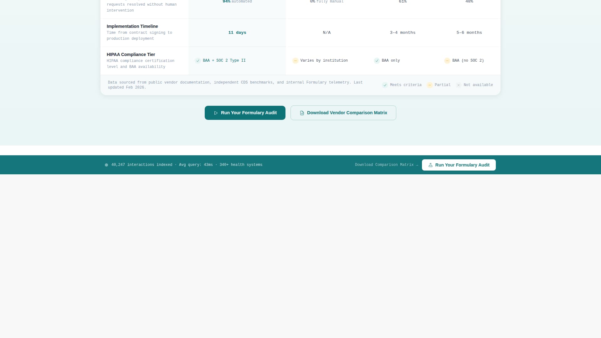Click the teal Run Your Formulary Audit button
Screen dimensions: 601x338
tap(245, 113)
